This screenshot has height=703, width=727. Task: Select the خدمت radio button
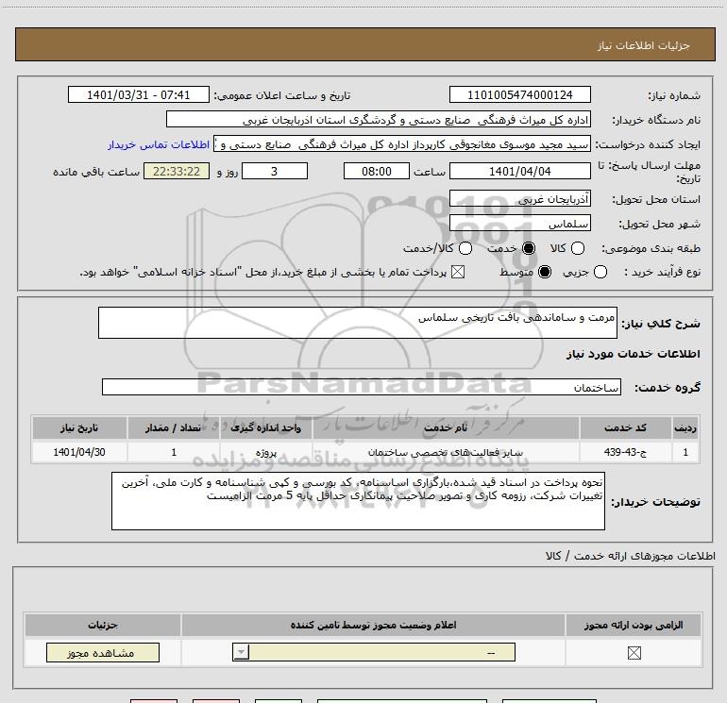[528, 248]
